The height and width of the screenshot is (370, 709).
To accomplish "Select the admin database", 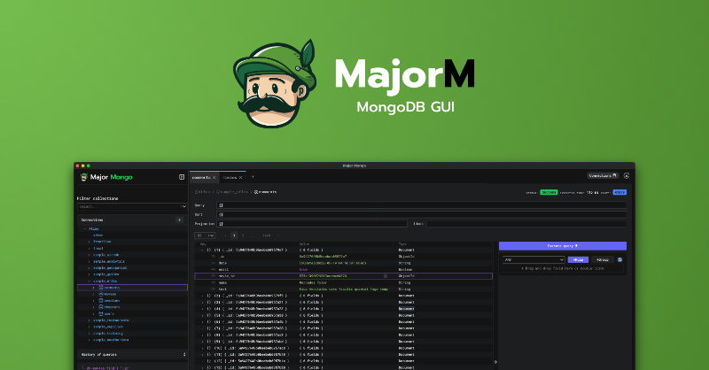I will (98, 235).
